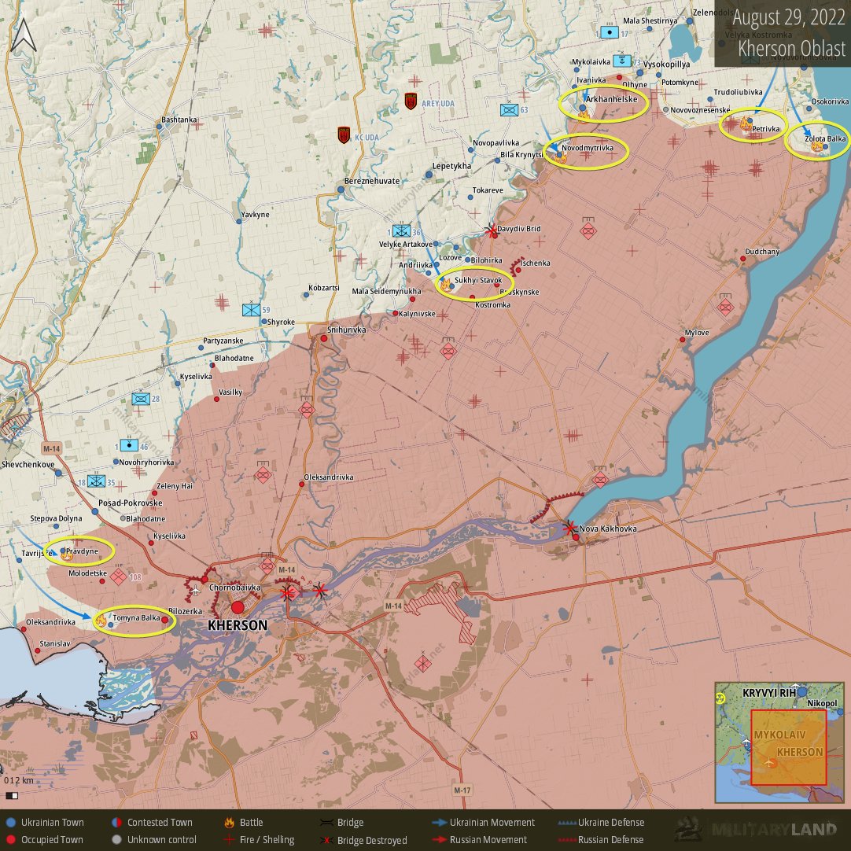Screen dimensions: 851x851
Task: Click the 'Shevchenkove' town label
Action: [28, 465]
